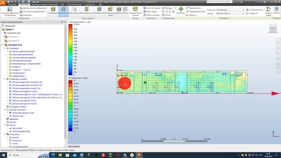
Task: Step to previous iteration arrow
Action: (x=167, y=11)
